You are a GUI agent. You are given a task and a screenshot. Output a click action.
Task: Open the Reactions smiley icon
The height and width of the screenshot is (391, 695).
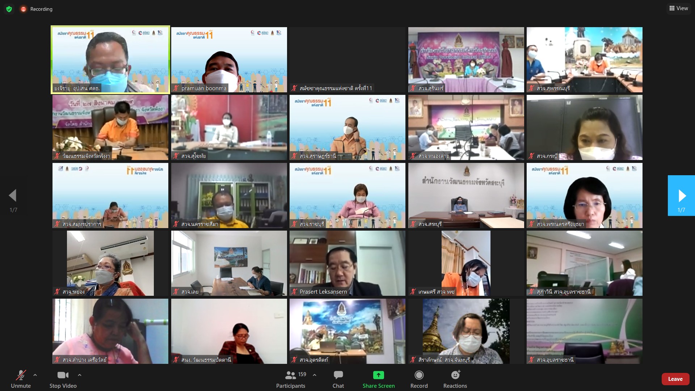tap(455, 375)
